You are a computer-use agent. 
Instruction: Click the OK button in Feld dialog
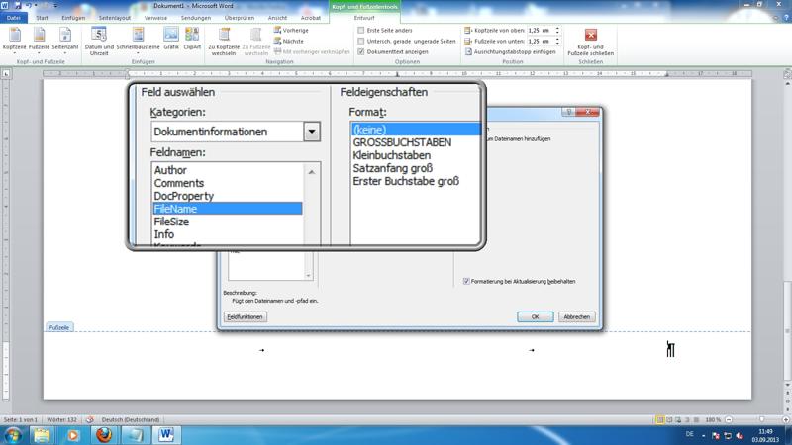535,316
